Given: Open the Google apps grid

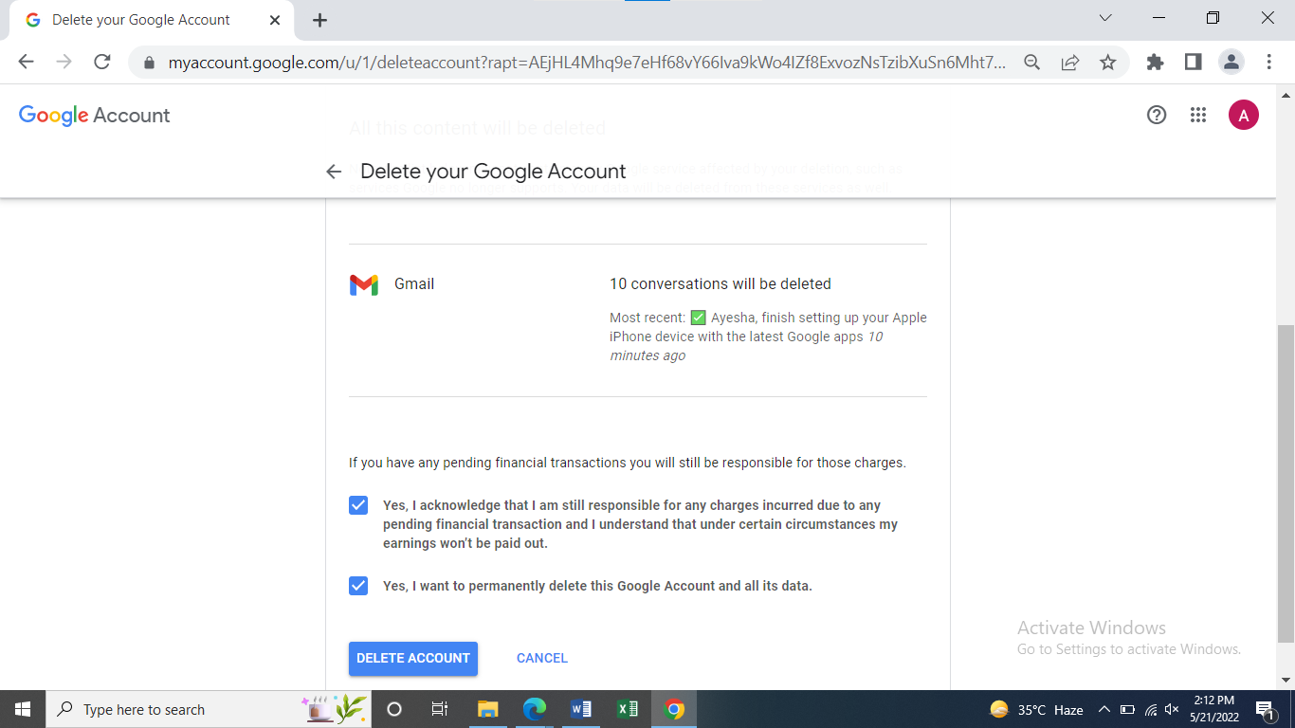Looking at the screenshot, I should [1198, 115].
